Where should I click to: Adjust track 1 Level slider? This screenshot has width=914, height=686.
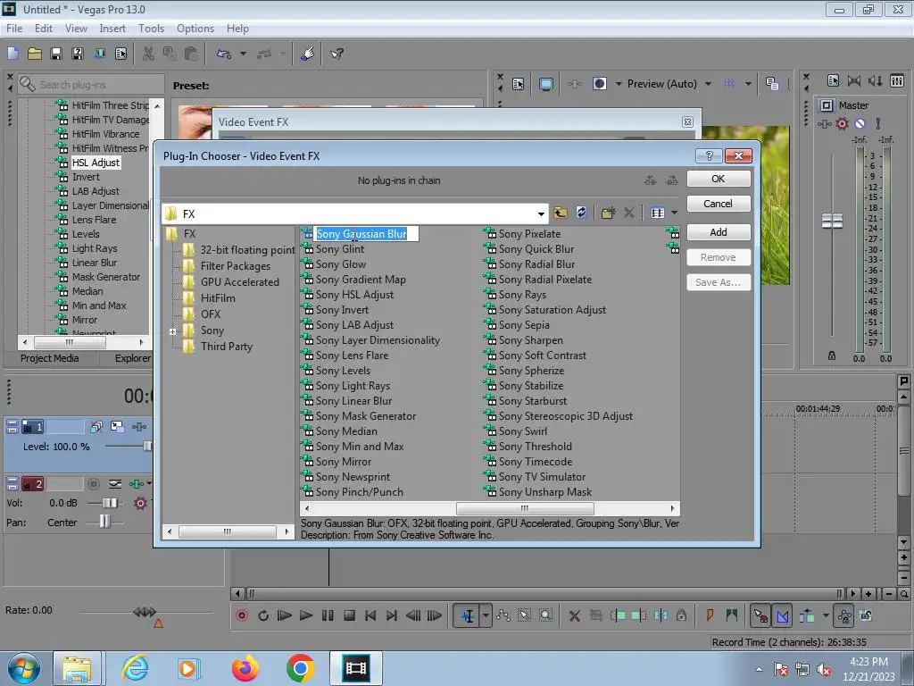pyautogui.click(x=147, y=447)
